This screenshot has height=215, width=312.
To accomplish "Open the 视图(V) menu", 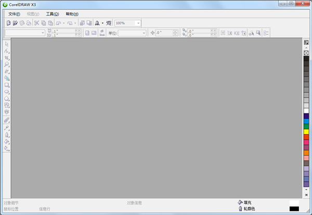I will click(33, 14).
